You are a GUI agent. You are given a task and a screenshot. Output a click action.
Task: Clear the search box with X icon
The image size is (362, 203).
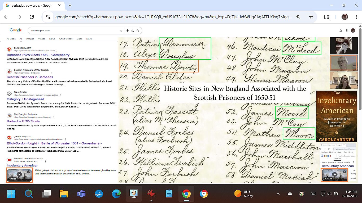(121, 31)
